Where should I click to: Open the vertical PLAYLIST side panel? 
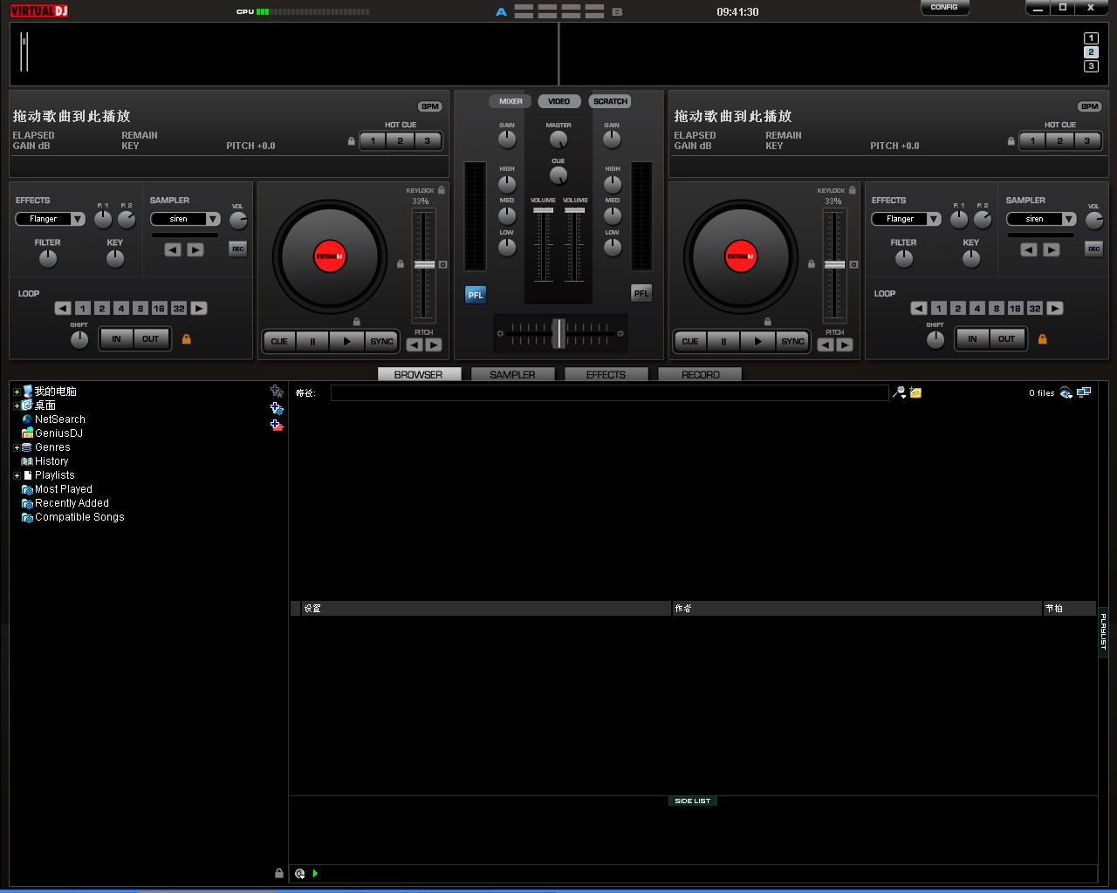[1103, 631]
